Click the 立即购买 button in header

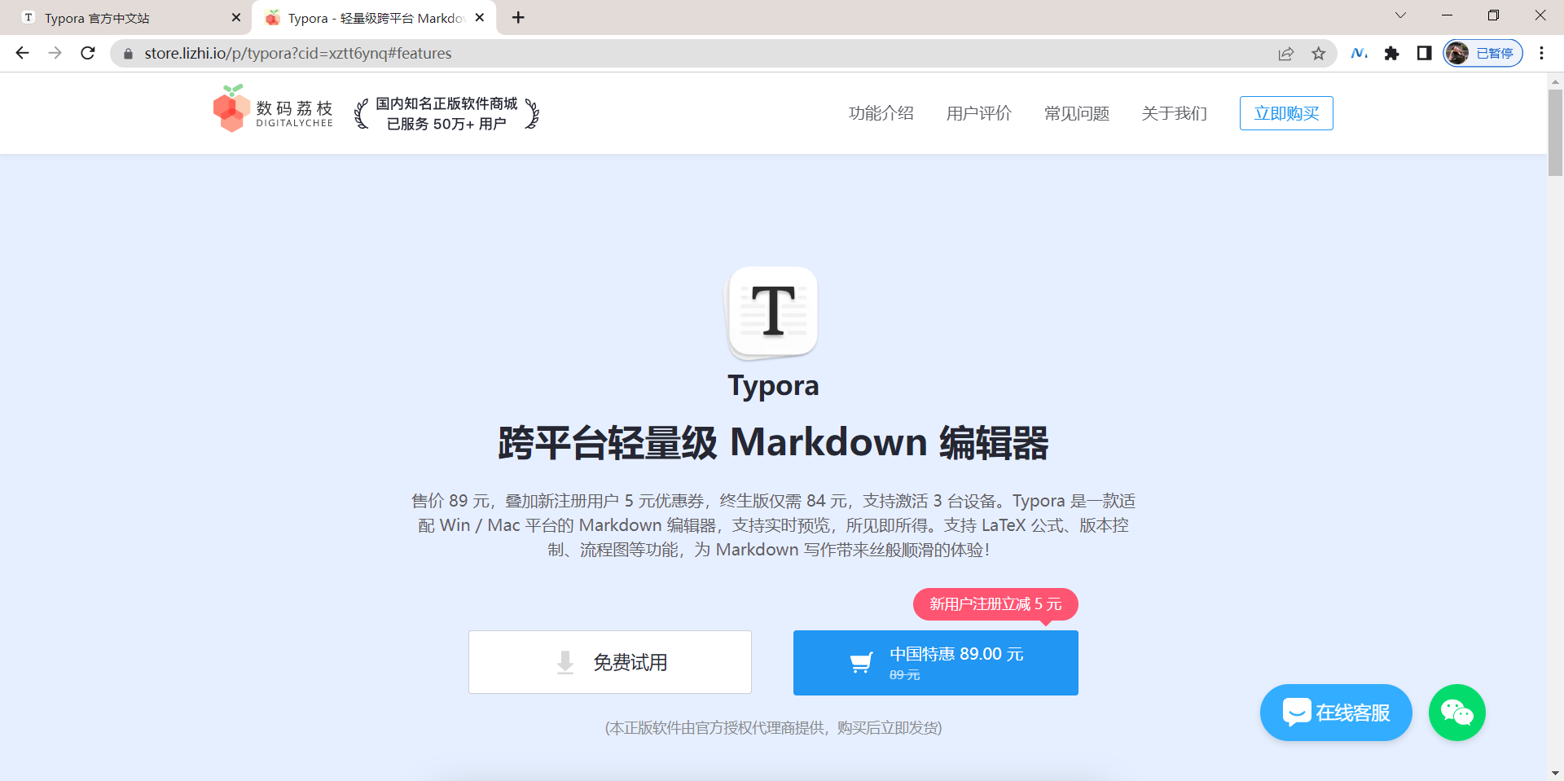(x=1286, y=113)
